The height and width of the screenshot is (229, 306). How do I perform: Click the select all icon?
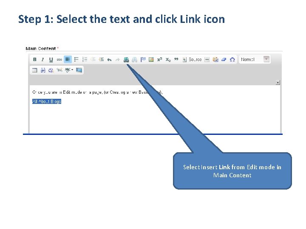pos(59,70)
